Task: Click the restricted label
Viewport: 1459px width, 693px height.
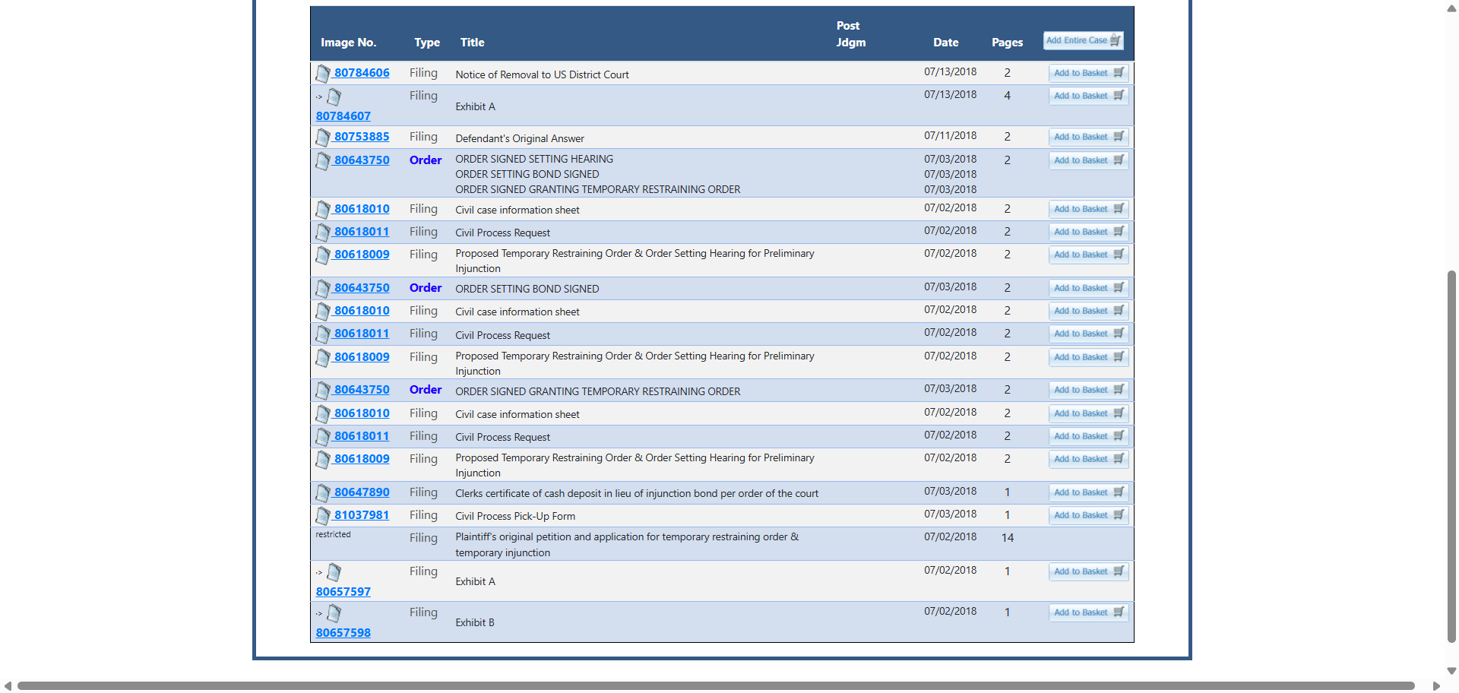Action: [x=333, y=534]
